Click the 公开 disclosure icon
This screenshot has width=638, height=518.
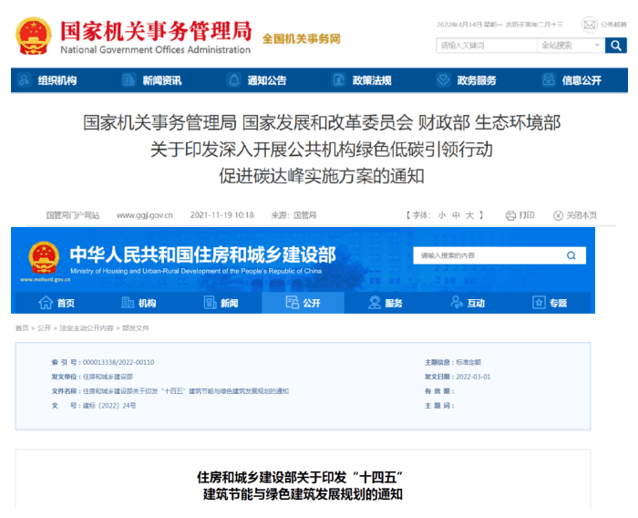click(x=293, y=303)
